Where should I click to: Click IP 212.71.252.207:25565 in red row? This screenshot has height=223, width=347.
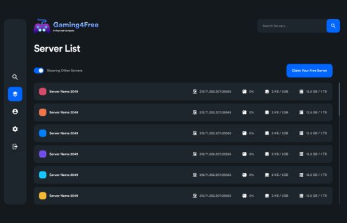coord(216,92)
